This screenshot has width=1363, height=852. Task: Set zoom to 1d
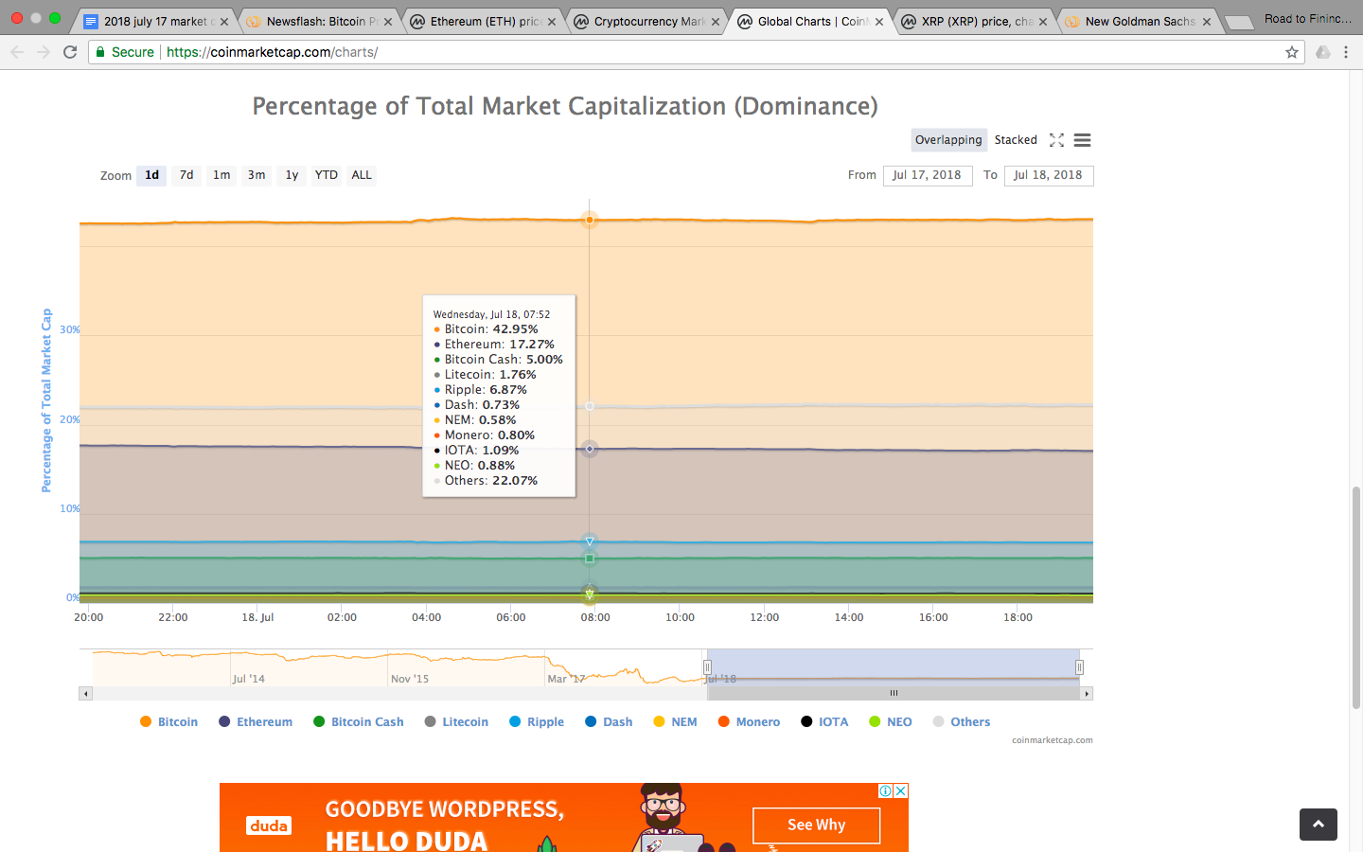pos(152,175)
